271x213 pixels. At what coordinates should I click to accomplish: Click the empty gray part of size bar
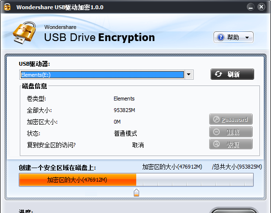tap(195, 180)
